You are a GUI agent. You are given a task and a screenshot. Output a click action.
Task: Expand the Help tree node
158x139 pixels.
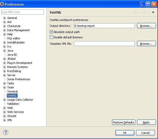pyautogui.click(x=4, y=34)
